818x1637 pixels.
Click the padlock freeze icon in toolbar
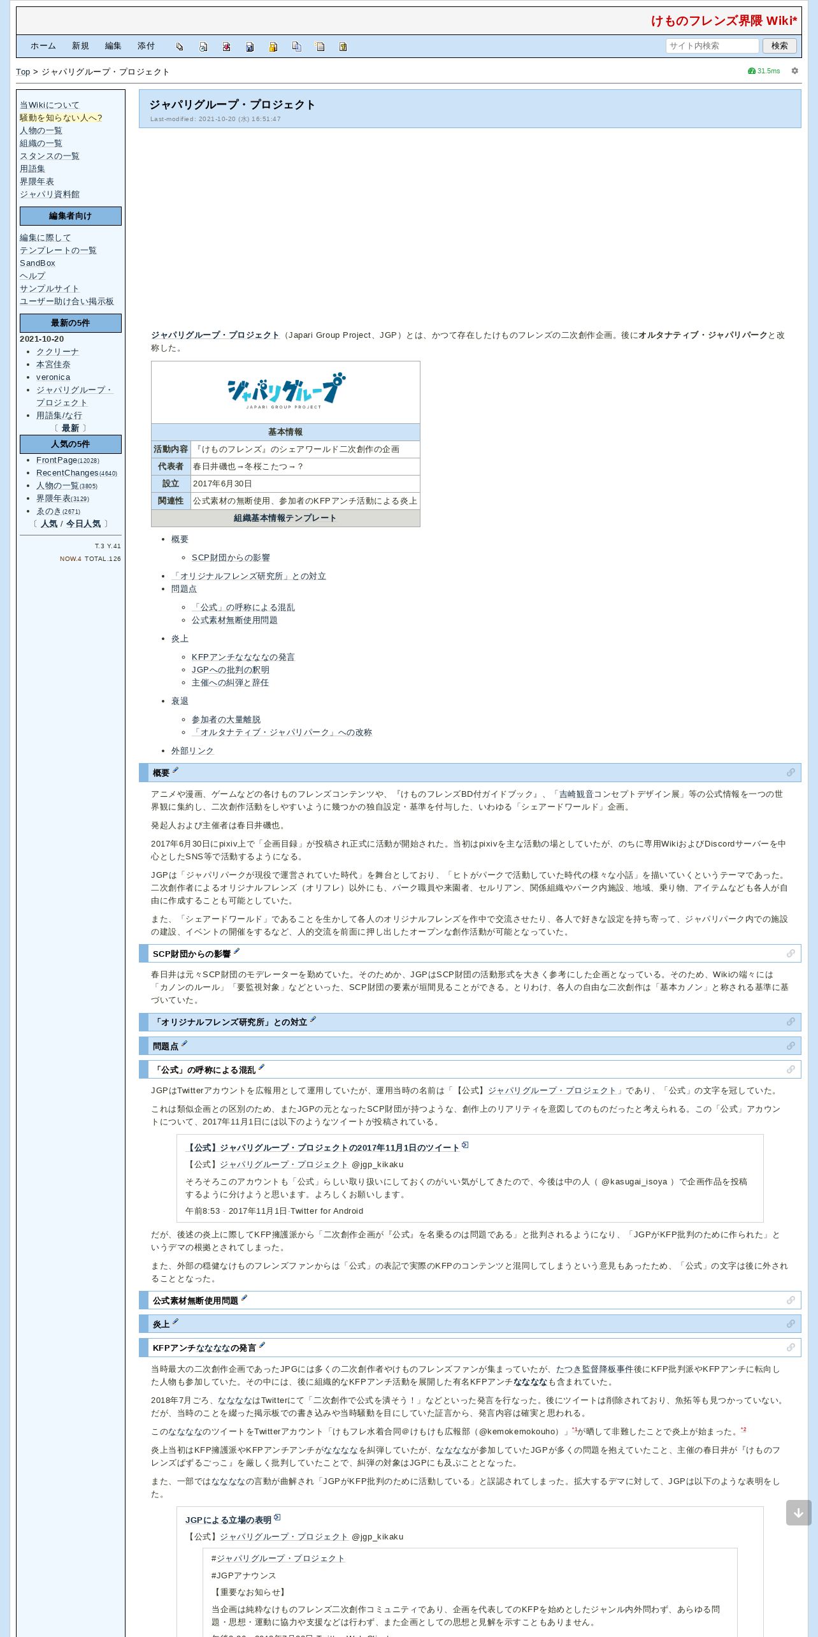point(273,47)
